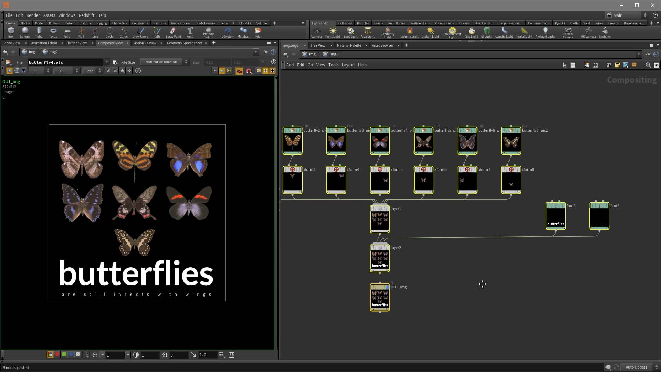Select the butterfly4_pic File node

(x=380, y=141)
